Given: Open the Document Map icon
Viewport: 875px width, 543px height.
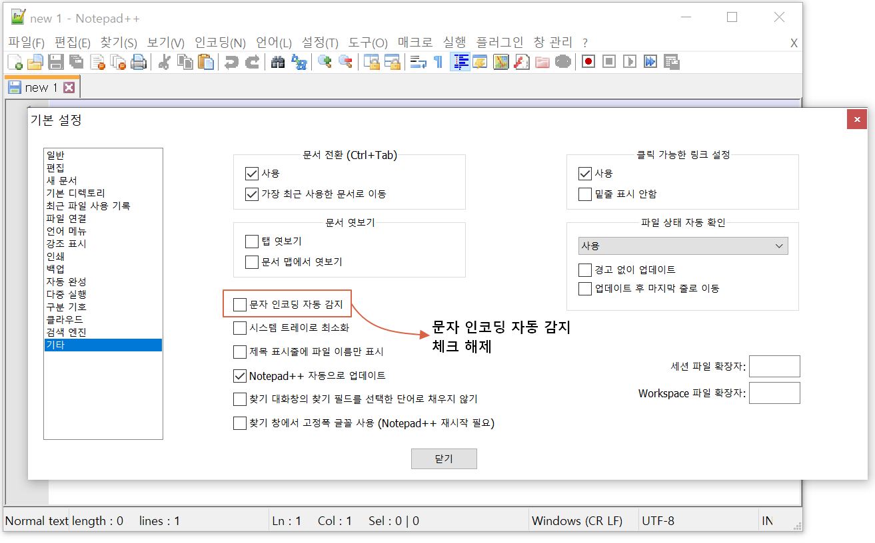Looking at the screenshot, I should click(501, 63).
